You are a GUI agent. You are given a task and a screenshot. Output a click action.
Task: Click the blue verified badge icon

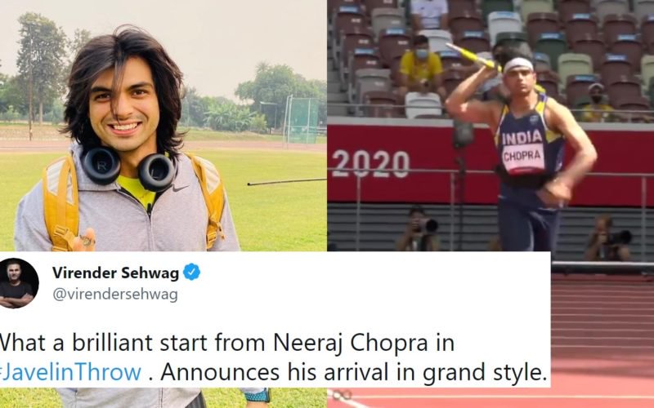tap(191, 272)
